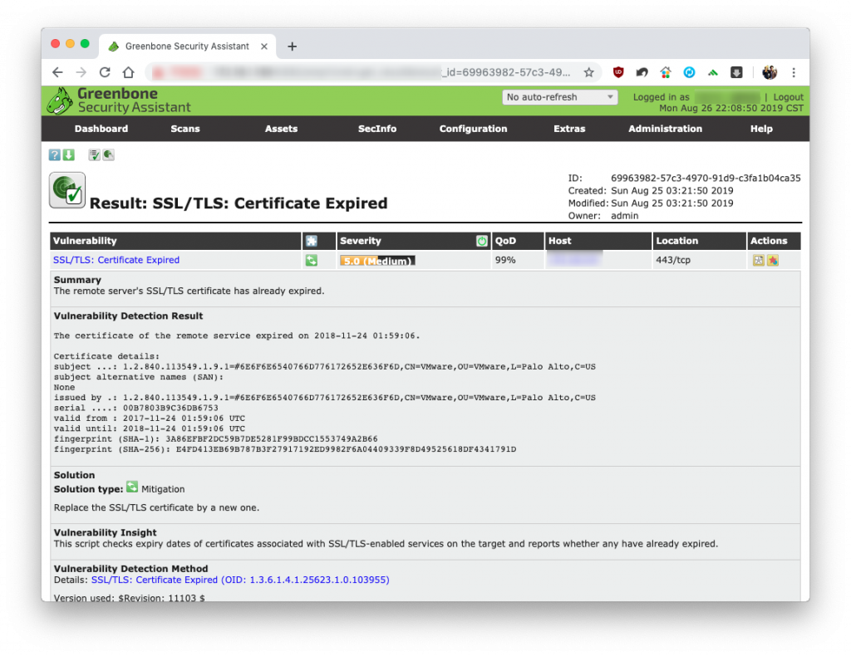The height and width of the screenshot is (656, 851).
Task: Click the 99% QoD value
Action: tap(505, 260)
